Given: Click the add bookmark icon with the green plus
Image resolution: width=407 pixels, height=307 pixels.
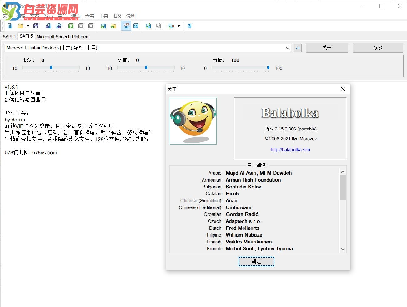Looking at the screenshot, I should [x=148, y=26].
